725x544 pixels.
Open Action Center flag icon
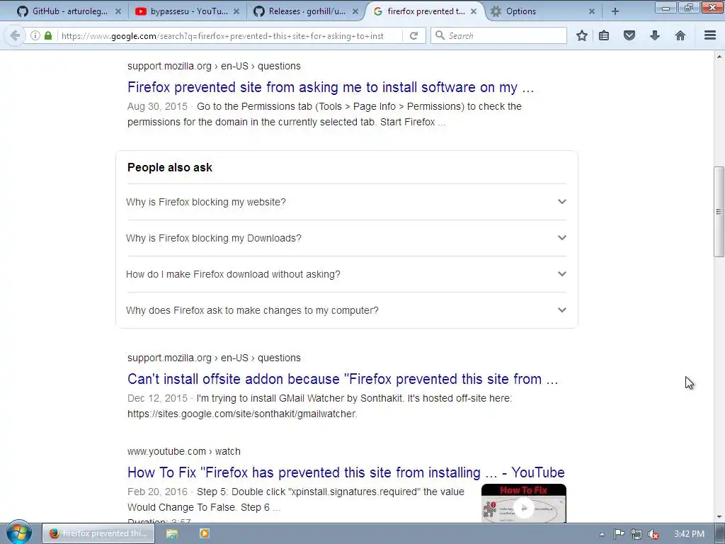click(619, 534)
